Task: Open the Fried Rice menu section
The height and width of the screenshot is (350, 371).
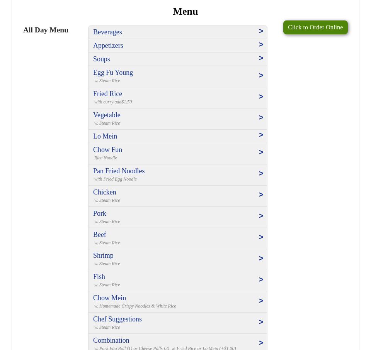Action: tap(107, 94)
